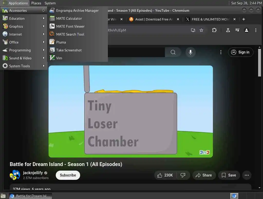Share the video

[204, 175]
